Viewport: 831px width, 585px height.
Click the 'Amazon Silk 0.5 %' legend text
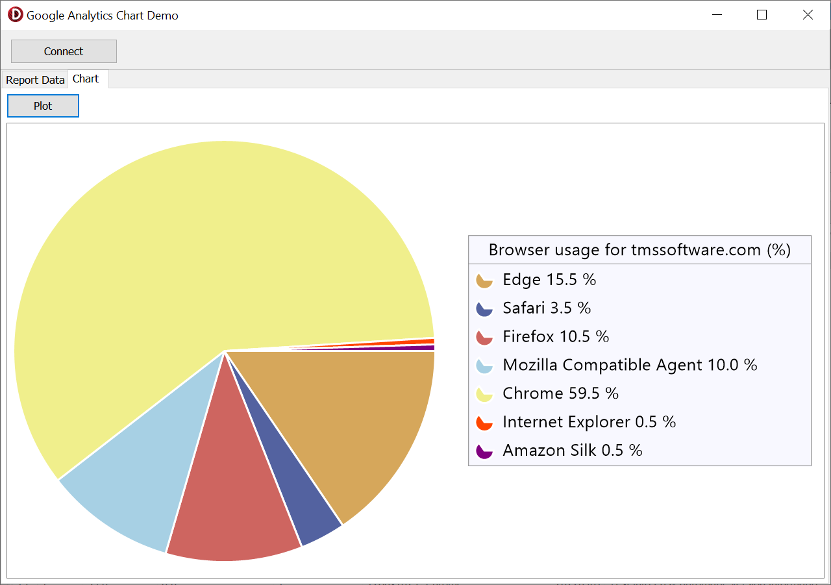[x=572, y=451]
